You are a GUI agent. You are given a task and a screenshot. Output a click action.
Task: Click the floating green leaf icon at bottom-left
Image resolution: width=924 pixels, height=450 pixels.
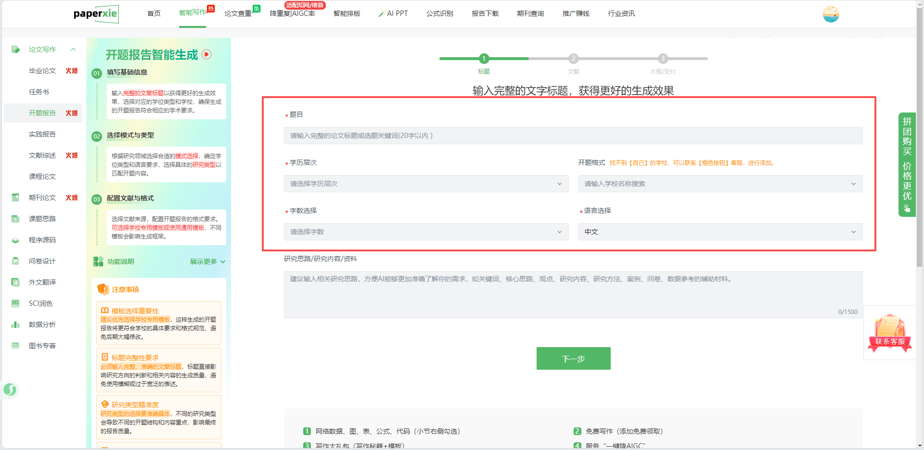click(x=10, y=389)
